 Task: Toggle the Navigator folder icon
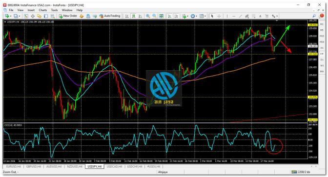(x=40, y=16)
